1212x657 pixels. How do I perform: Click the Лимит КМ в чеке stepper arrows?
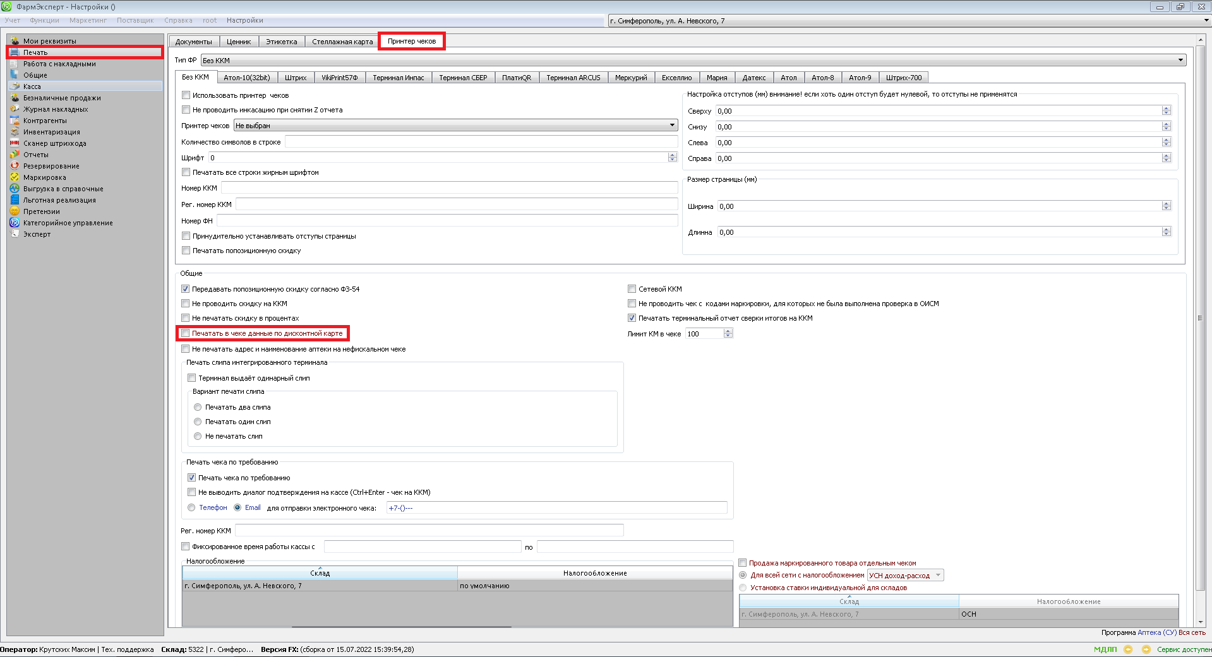(x=728, y=334)
